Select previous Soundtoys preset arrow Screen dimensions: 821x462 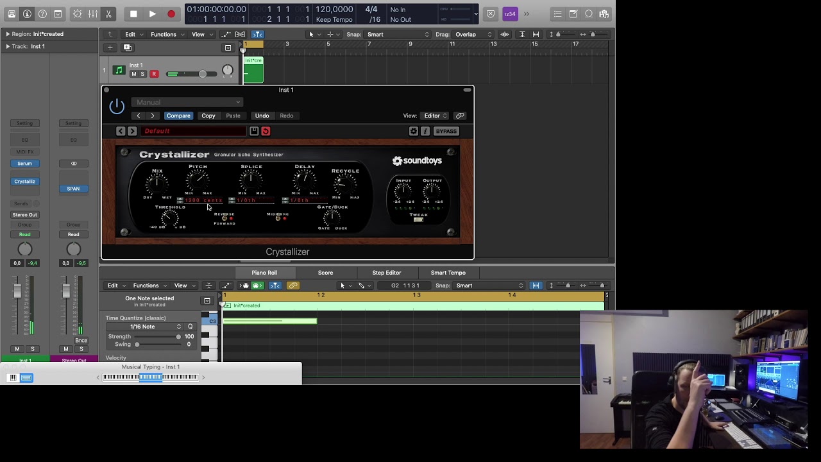point(121,131)
